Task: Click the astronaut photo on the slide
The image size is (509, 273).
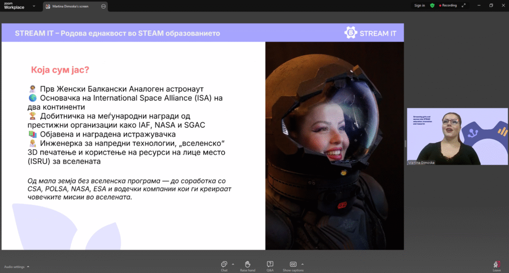Action: (335, 146)
